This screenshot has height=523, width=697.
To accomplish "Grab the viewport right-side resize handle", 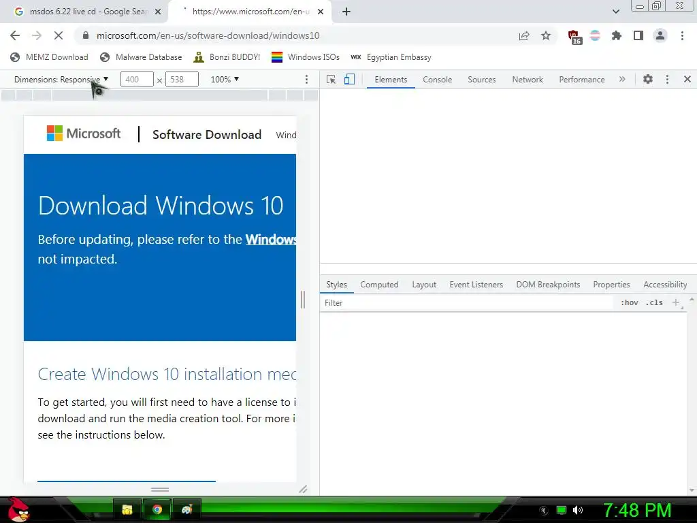I will 303,300.
